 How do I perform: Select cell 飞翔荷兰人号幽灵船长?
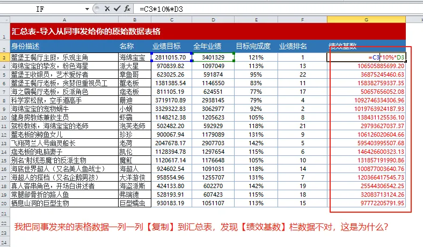[64, 143]
